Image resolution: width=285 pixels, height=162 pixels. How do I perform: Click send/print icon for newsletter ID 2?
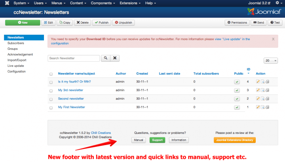click(x=267, y=99)
